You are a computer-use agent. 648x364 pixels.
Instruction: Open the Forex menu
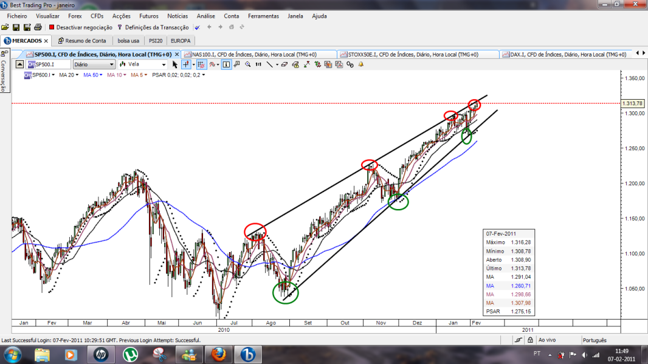click(75, 16)
